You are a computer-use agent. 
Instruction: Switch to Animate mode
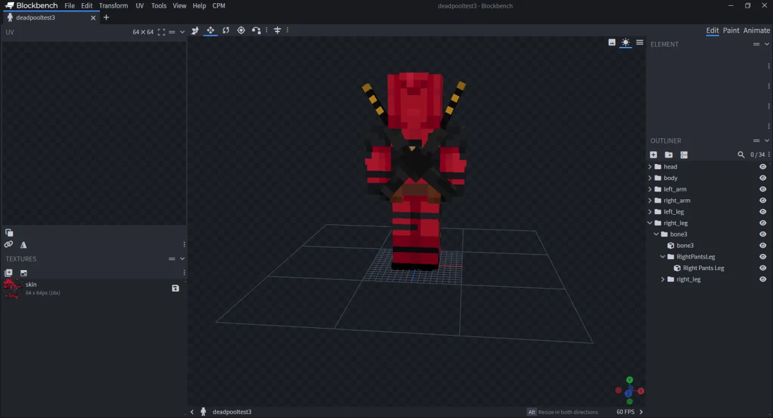756,30
